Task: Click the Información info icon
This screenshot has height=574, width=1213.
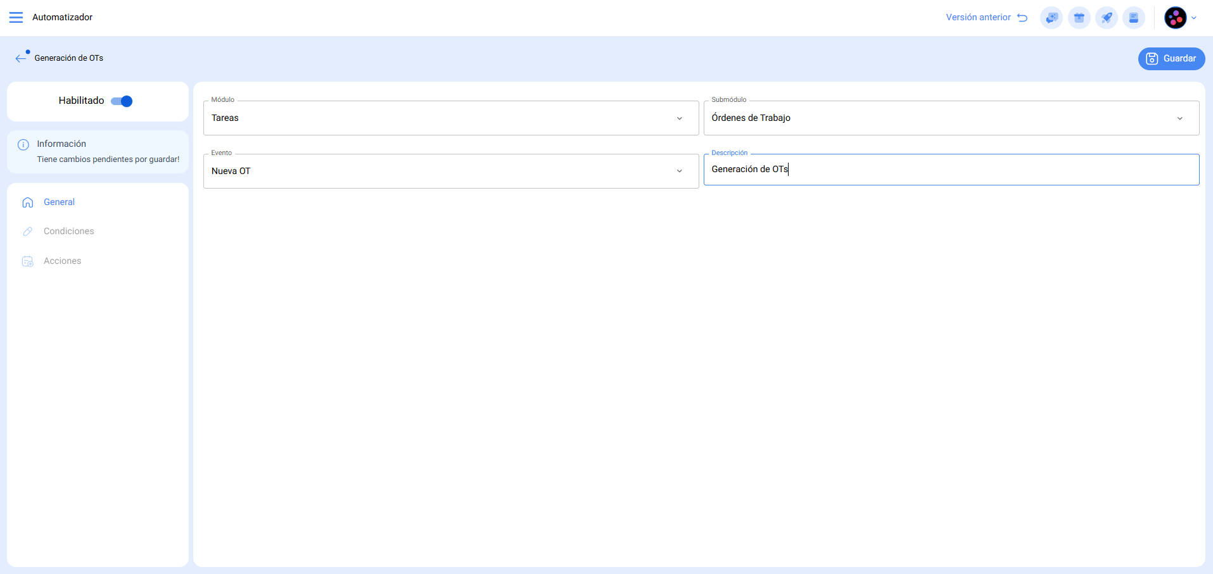Action: [23, 145]
